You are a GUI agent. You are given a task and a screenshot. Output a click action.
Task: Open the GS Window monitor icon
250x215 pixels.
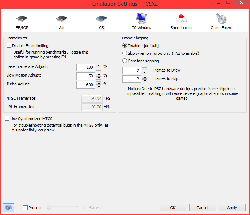tap(141, 18)
